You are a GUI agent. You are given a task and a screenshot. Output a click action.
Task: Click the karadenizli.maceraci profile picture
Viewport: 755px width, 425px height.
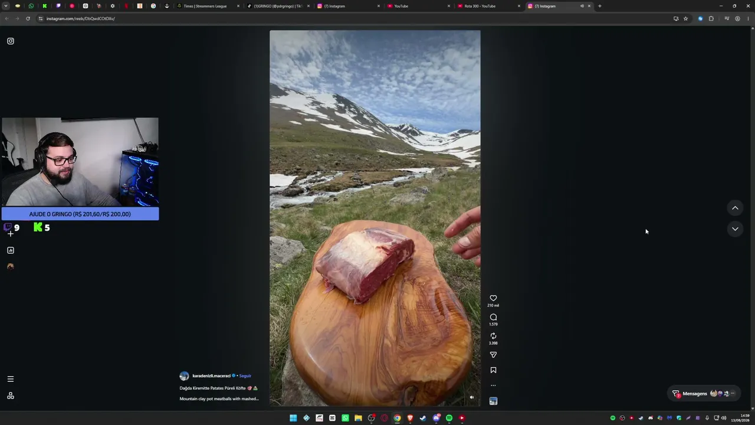click(184, 376)
